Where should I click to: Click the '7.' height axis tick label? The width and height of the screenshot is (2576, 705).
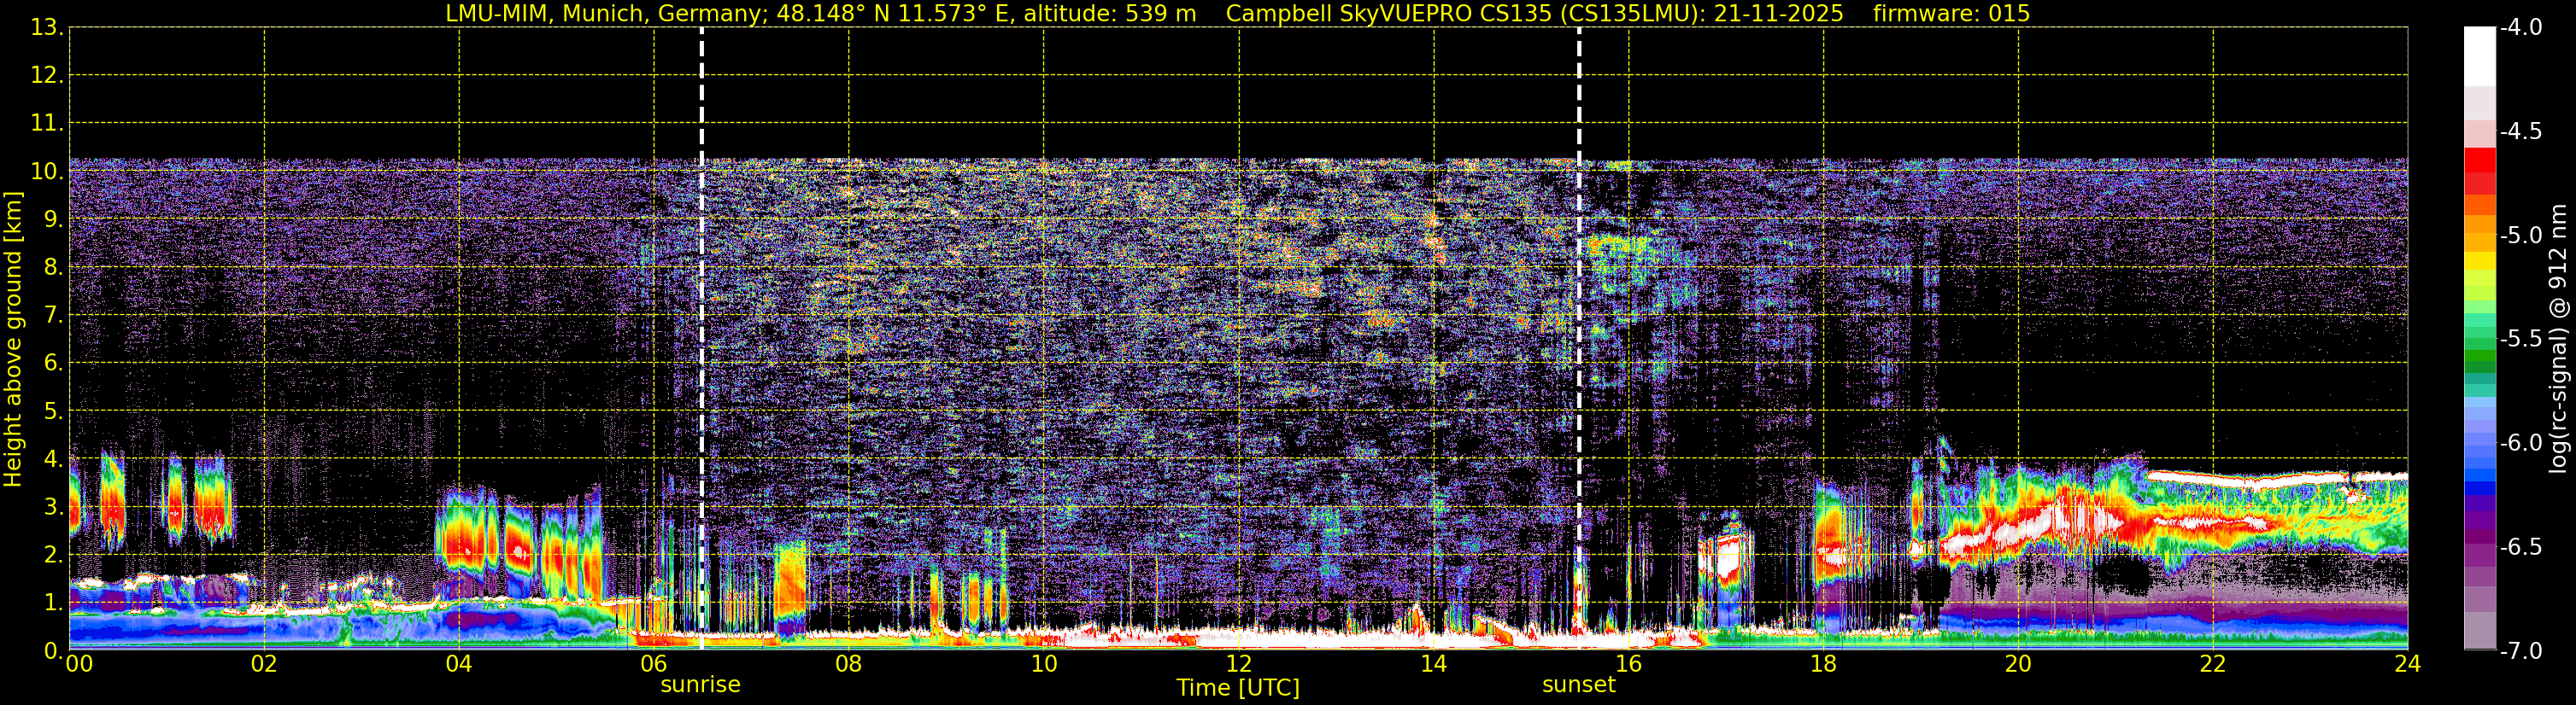53,316
